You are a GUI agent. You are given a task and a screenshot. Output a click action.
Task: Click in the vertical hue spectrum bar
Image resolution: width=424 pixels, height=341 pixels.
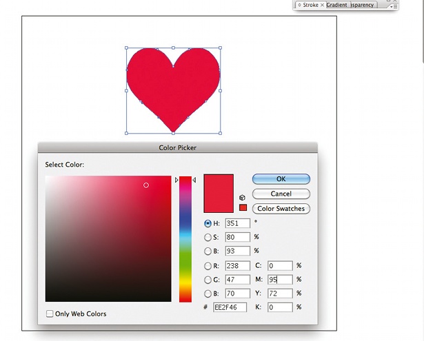click(185, 240)
